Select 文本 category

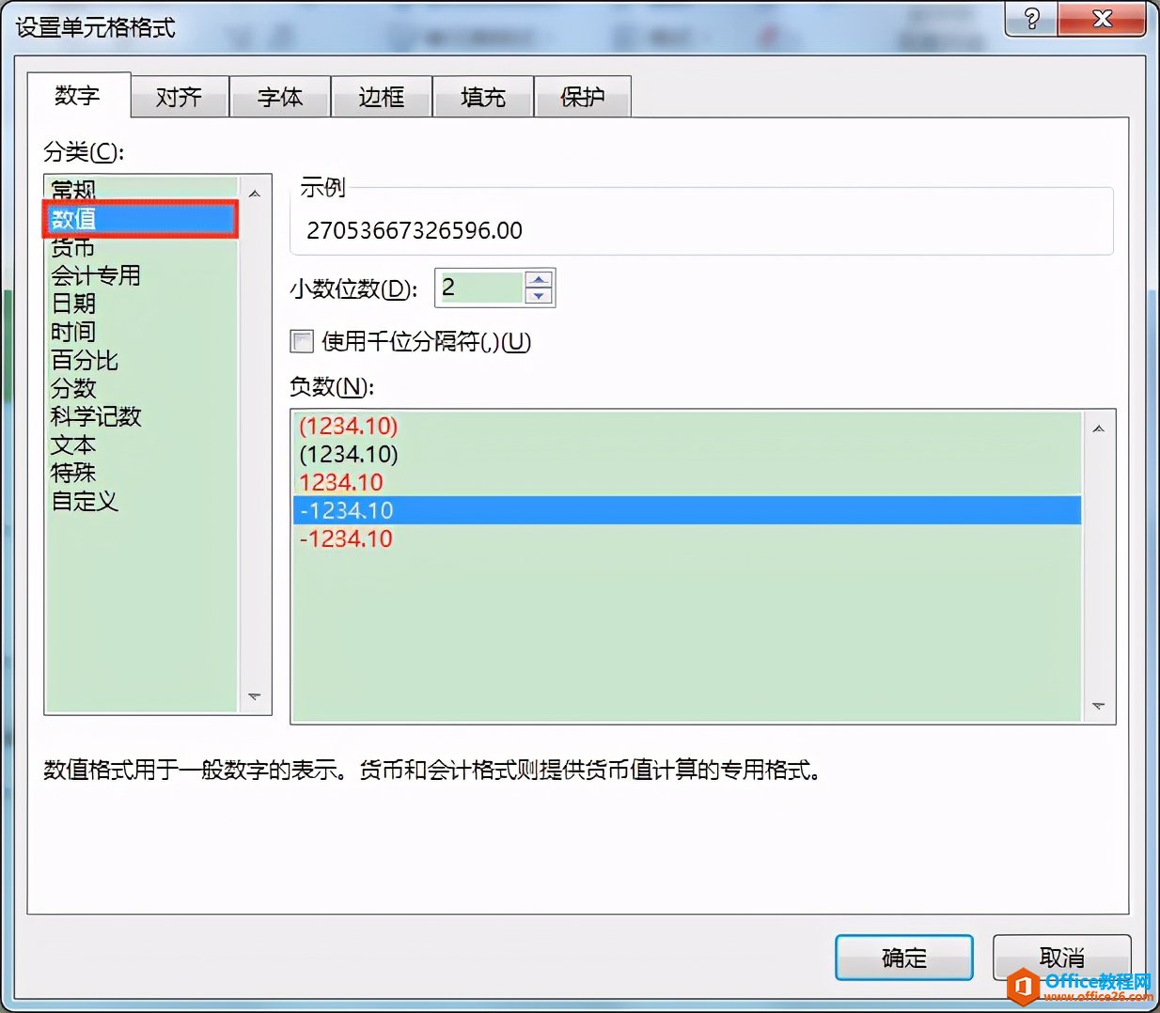coord(141,444)
